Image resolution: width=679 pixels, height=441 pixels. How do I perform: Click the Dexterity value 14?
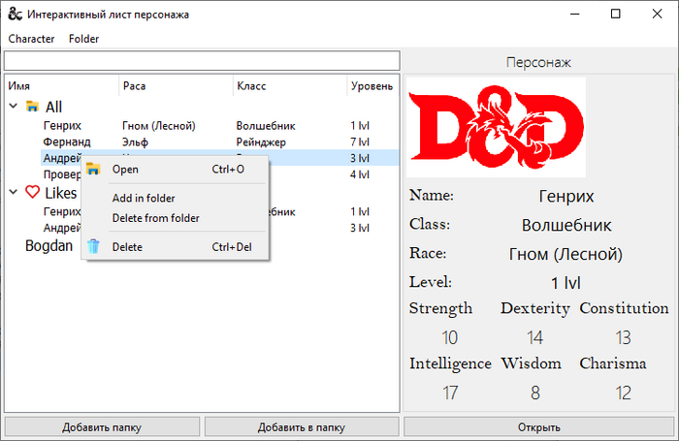pos(534,337)
